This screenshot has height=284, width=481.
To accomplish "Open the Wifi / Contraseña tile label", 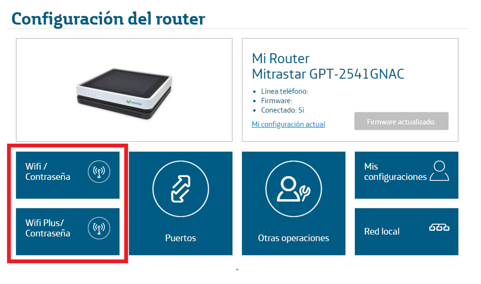I will (x=48, y=172).
